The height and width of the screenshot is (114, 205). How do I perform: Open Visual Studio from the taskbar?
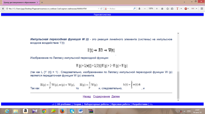coord(35,111)
